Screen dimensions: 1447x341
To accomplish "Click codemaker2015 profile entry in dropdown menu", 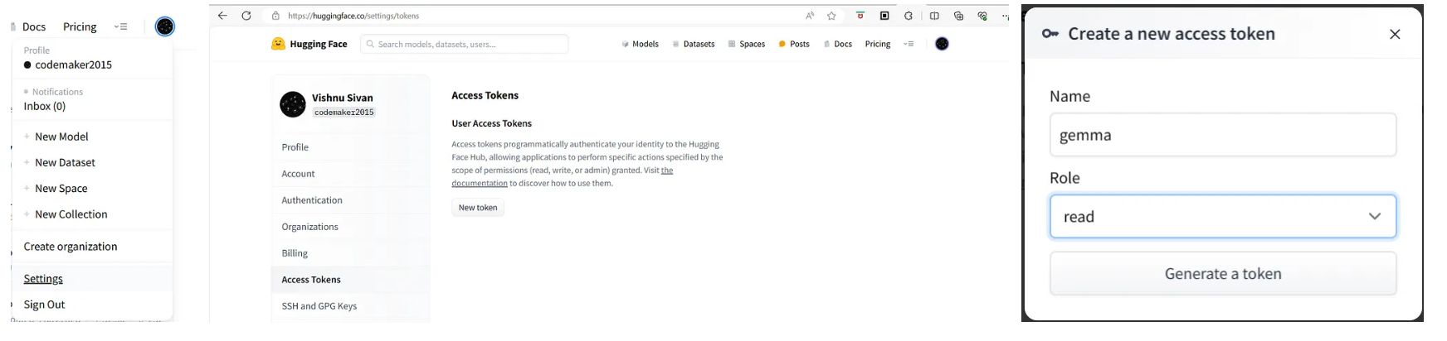I will 68,65.
